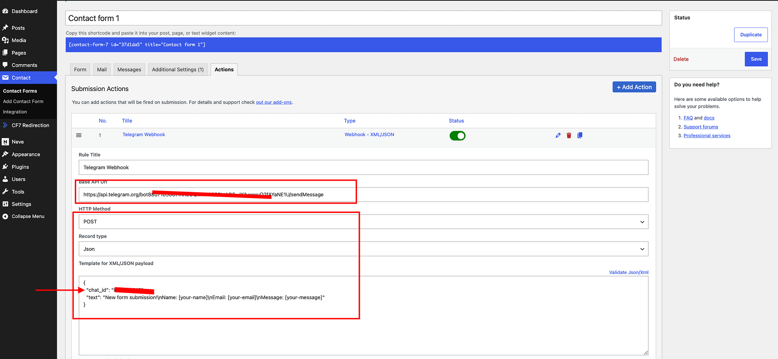Open the HTTP Method dropdown showing POST
The image size is (778, 359).
coord(363,222)
